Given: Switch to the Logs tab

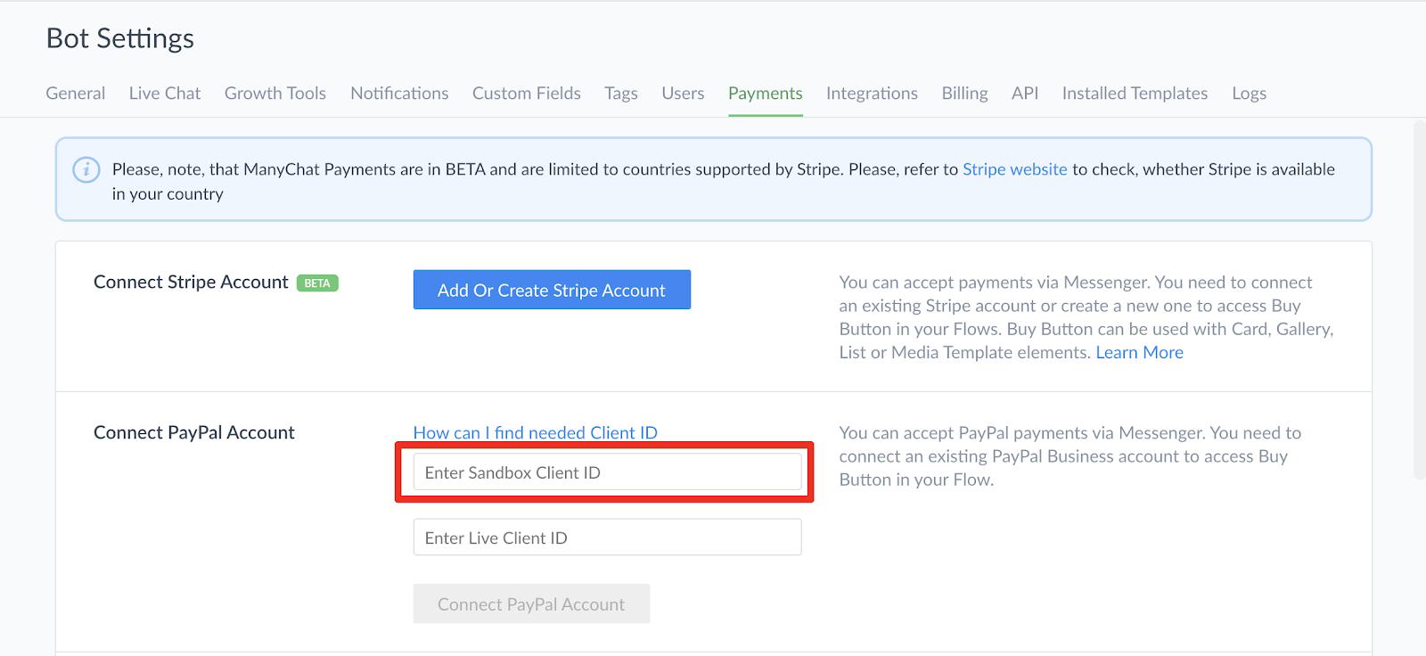Looking at the screenshot, I should [x=1249, y=93].
